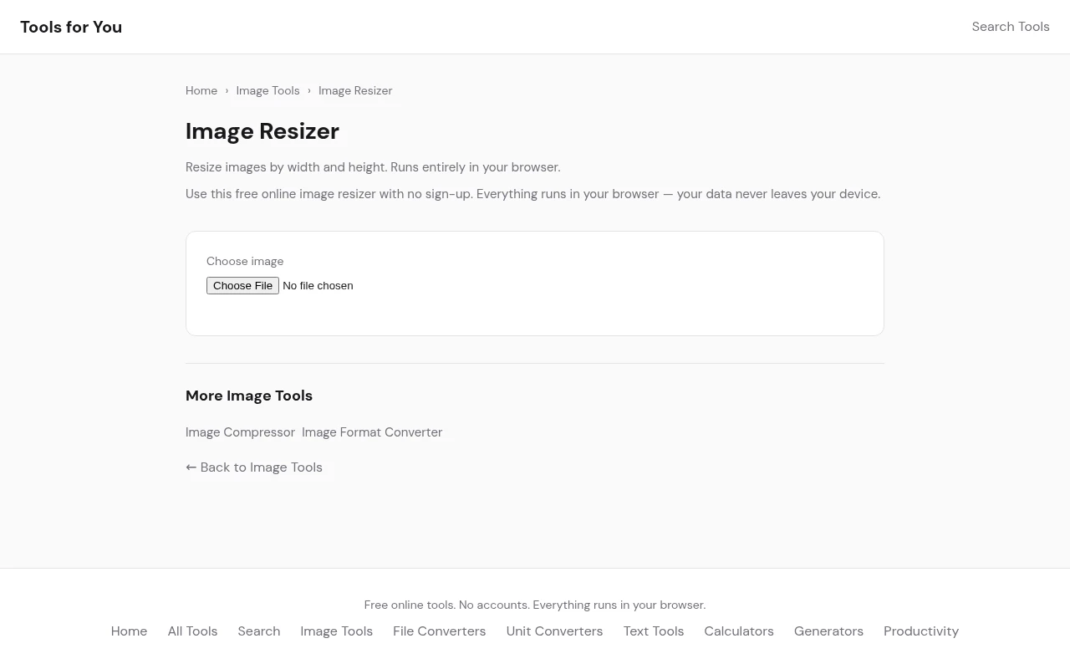Visit Text Tools from the footer

(653, 631)
